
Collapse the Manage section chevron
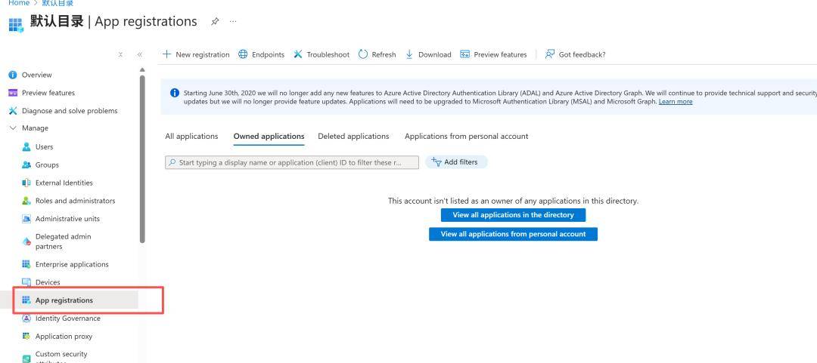pos(13,128)
